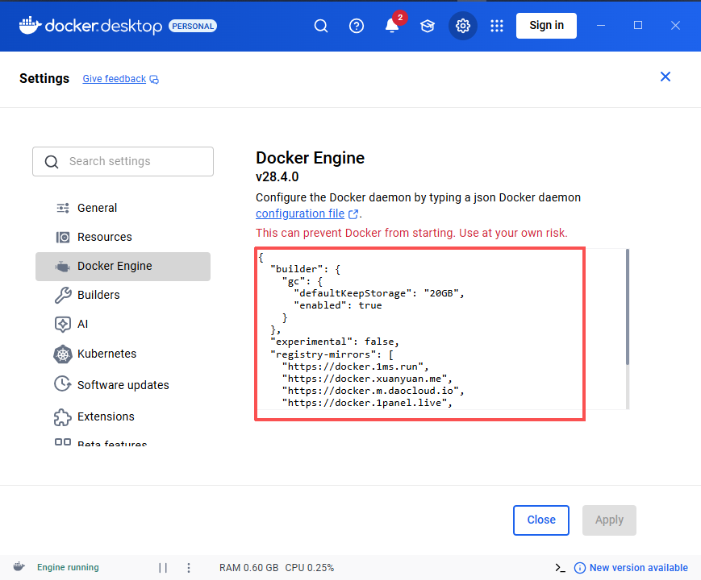
Task: Pause the engine with pause icon
Action: pos(163,567)
